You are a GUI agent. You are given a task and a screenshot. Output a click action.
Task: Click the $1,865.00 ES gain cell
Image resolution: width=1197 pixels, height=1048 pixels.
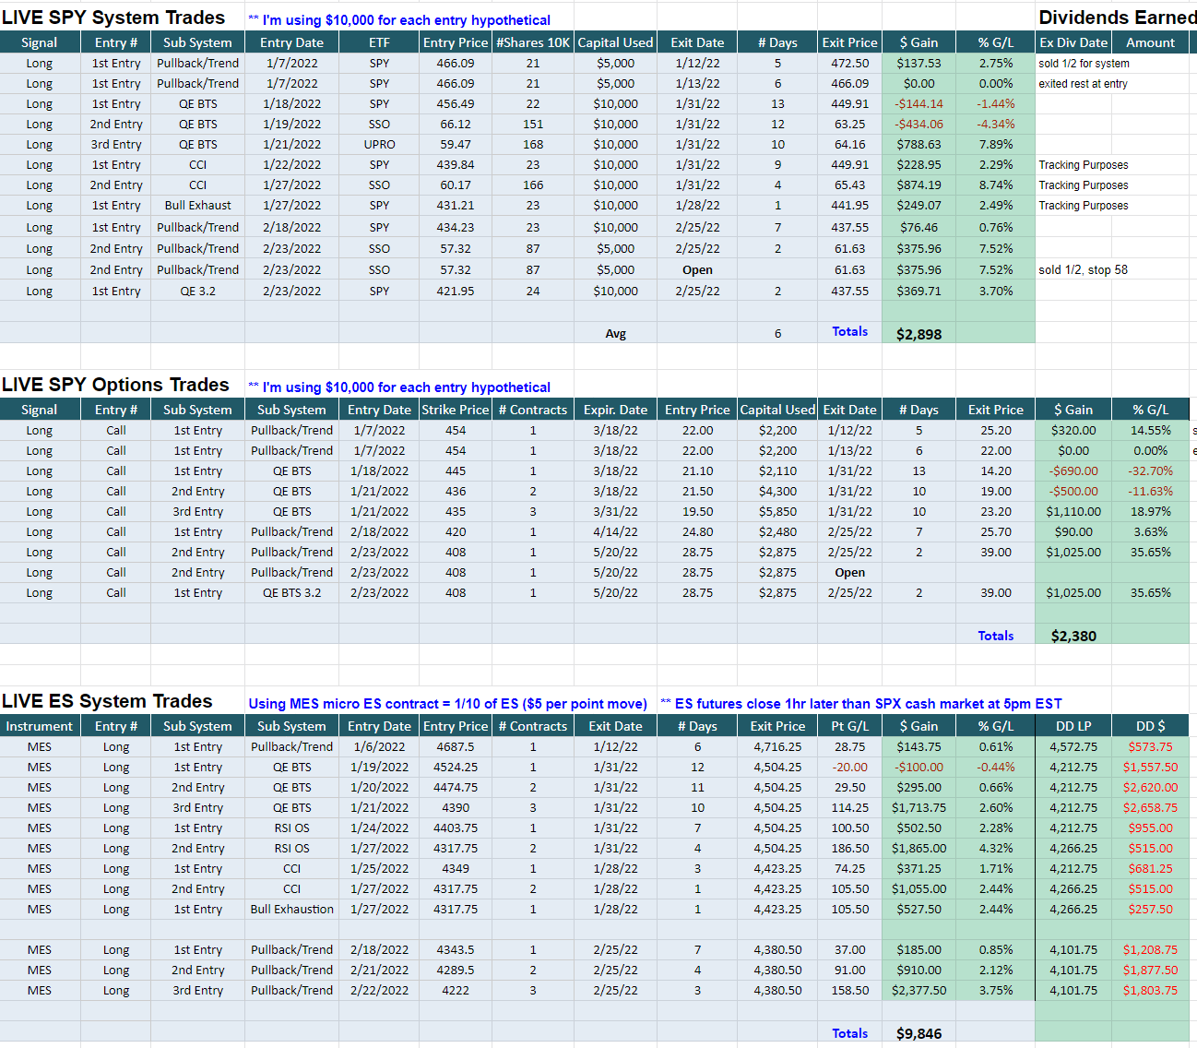coord(918,849)
